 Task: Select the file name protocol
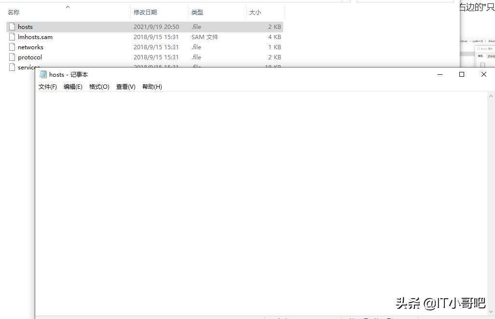click(x=30, y=57)
